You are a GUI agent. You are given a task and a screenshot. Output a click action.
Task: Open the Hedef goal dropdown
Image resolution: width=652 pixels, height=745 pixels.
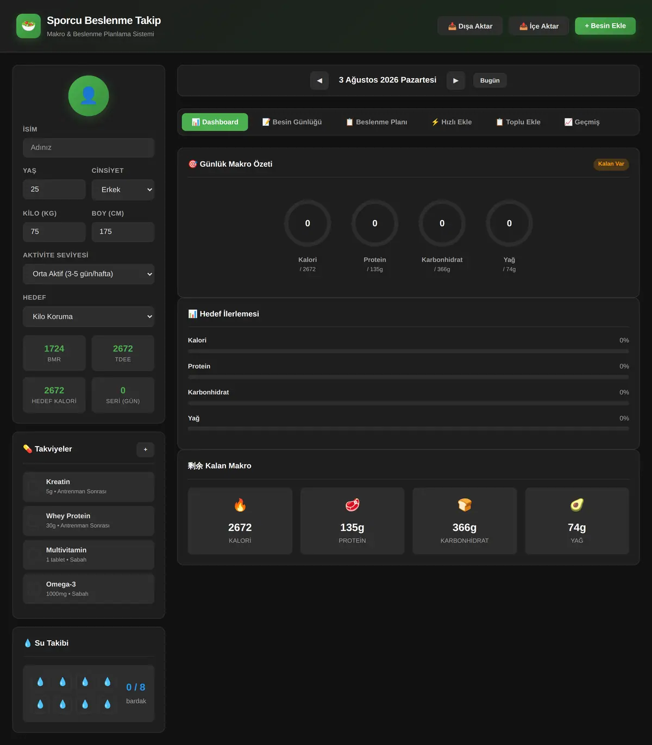89,317
